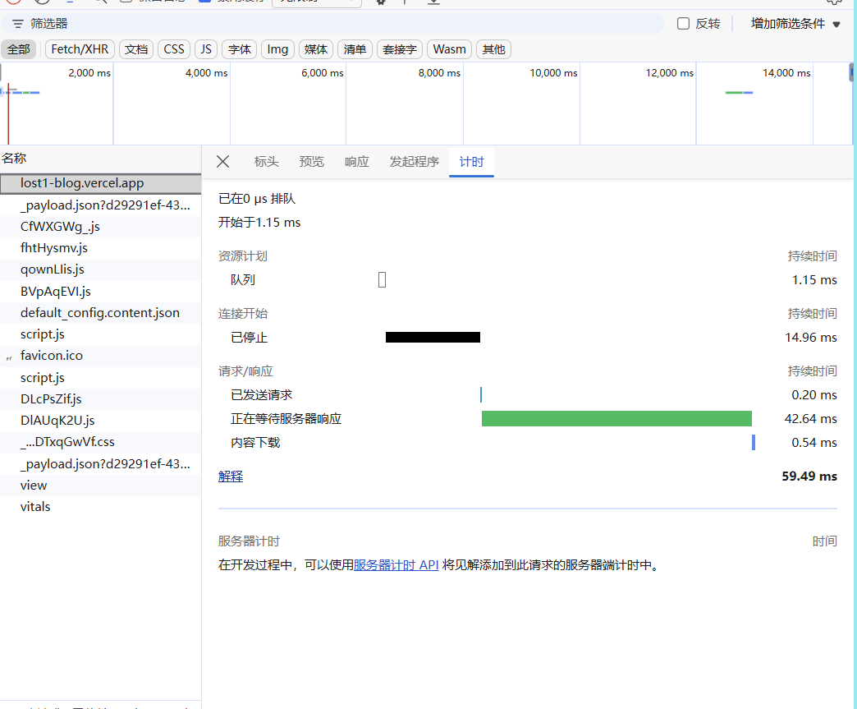Image resolution: width=857 pixels, height=709 pixels.
Task: Type in the 筛选器 filter input field
Action: [328, 24]
